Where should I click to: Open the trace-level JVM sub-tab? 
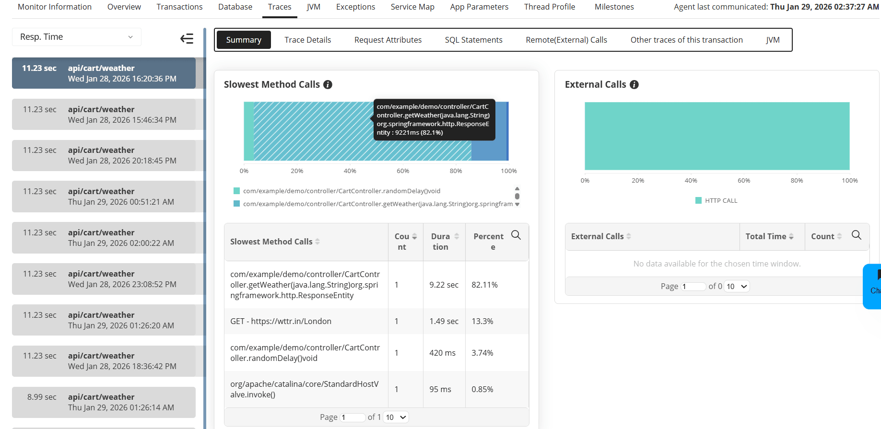[x=773, y=40]
